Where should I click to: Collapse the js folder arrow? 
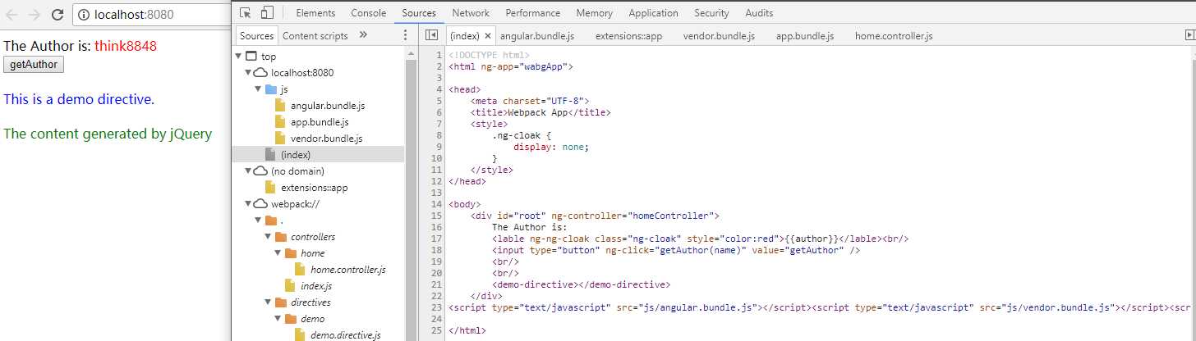[259, 89]
